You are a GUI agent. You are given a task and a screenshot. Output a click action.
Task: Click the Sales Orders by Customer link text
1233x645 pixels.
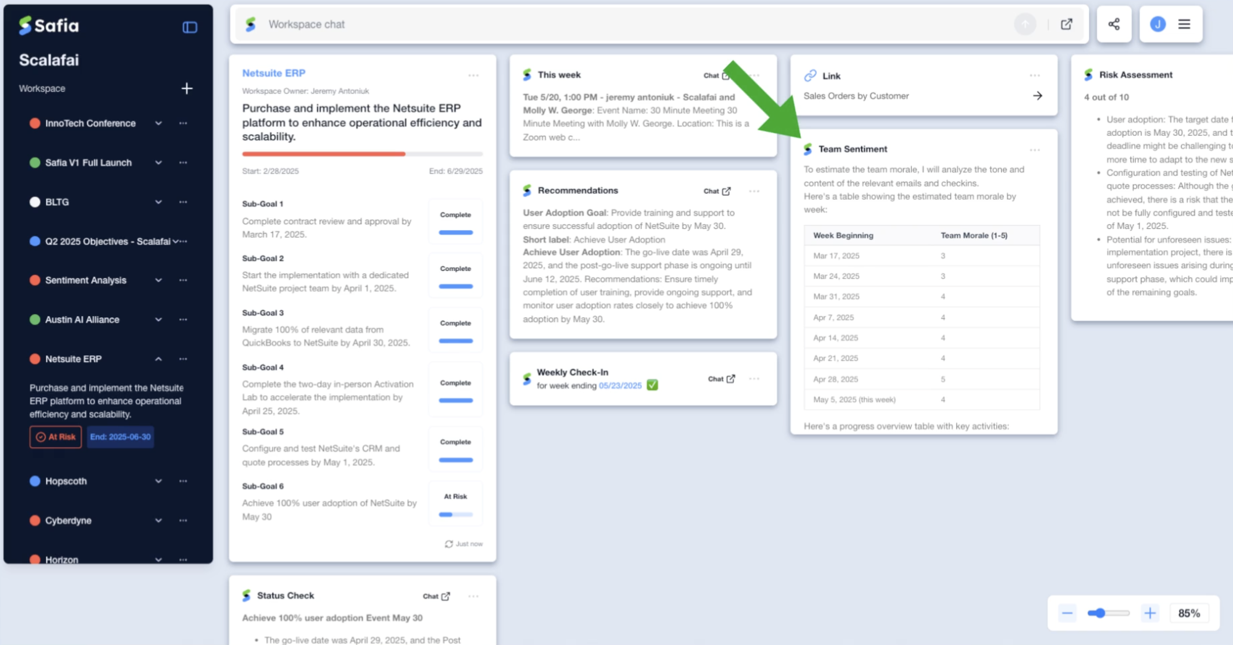pyautogui.click(x=856, y=96)
